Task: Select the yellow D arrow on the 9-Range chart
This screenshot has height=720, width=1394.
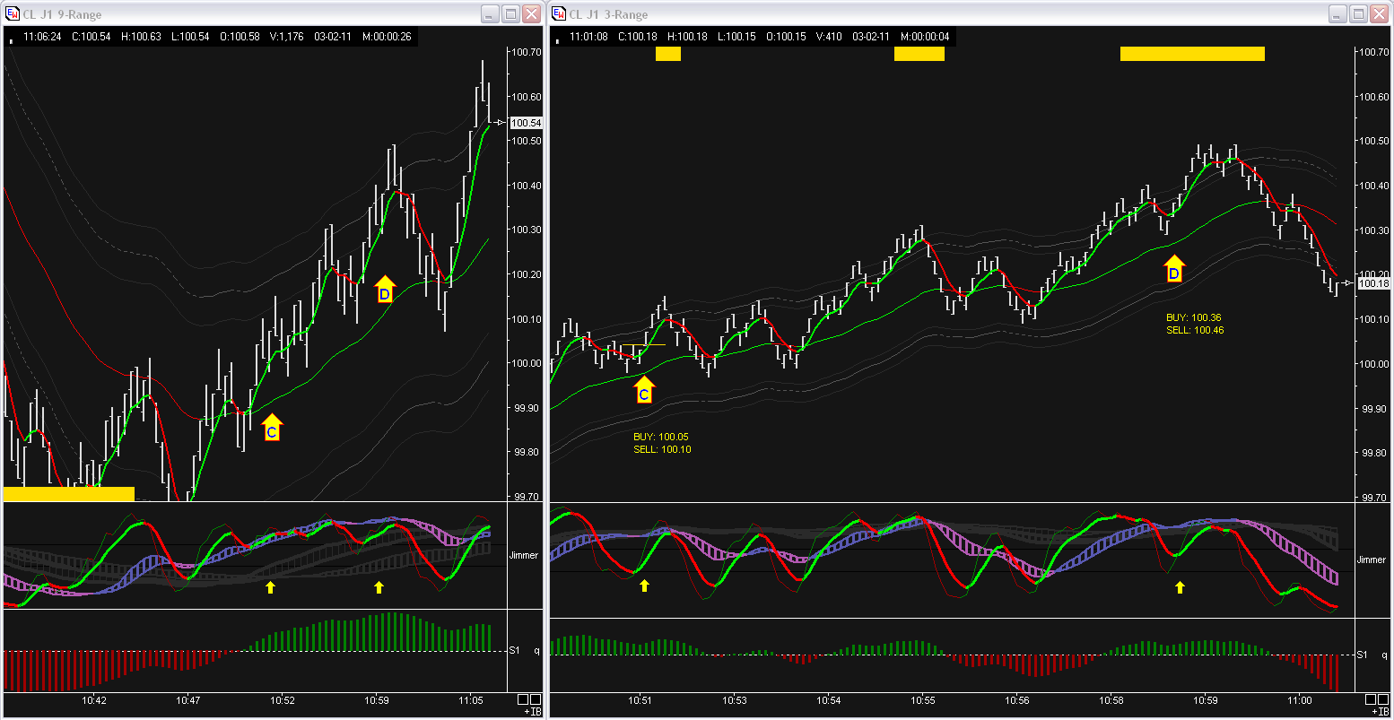Action: [x=384, y=289]
